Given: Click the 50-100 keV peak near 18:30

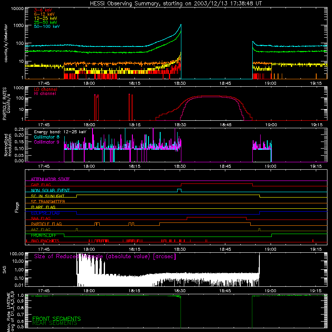Looking at the screenshot, I should 181,25.
